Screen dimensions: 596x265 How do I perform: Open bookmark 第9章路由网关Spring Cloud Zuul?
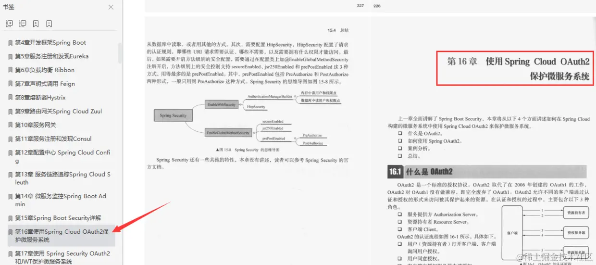click(x=58, y=111)
